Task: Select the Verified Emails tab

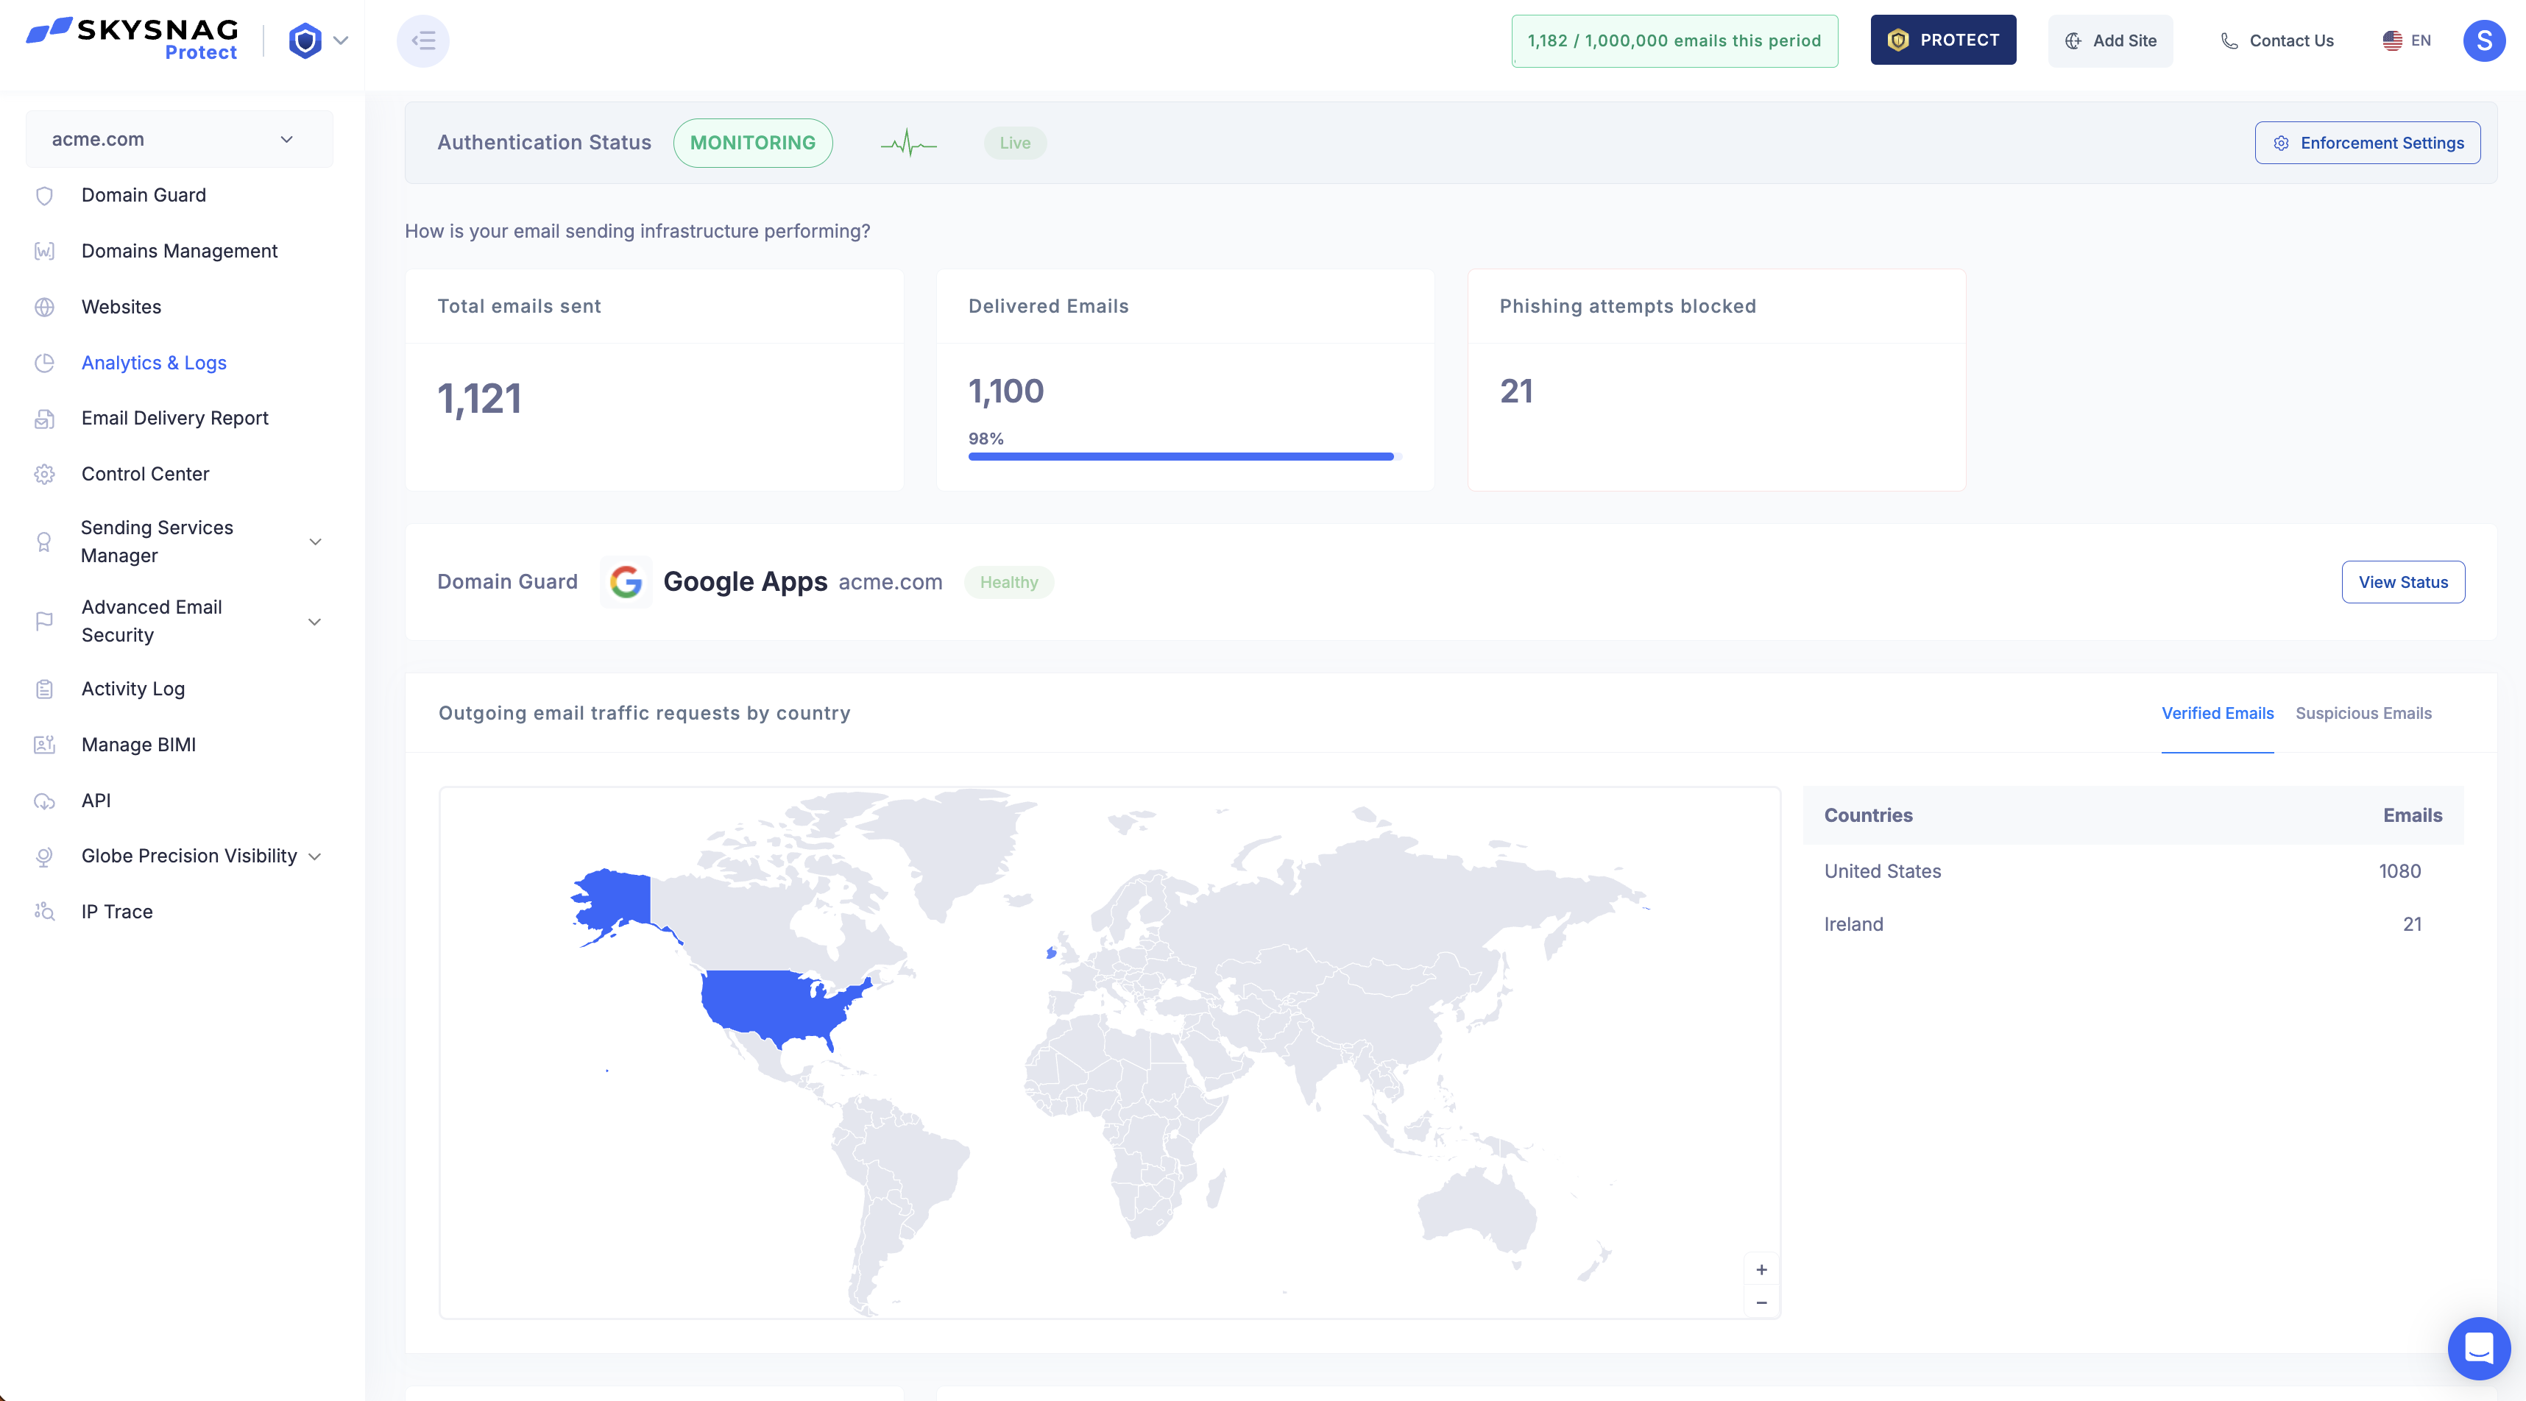Action: [2217, 713]
